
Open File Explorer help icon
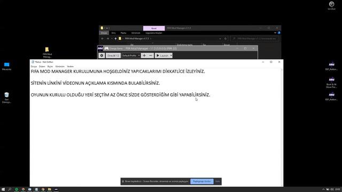tap(279, 33)
